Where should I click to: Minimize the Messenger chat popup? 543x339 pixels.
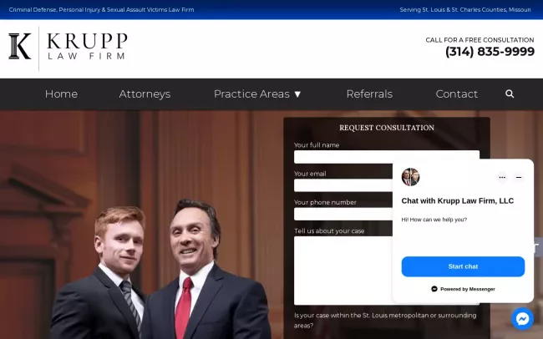[519, 177]
